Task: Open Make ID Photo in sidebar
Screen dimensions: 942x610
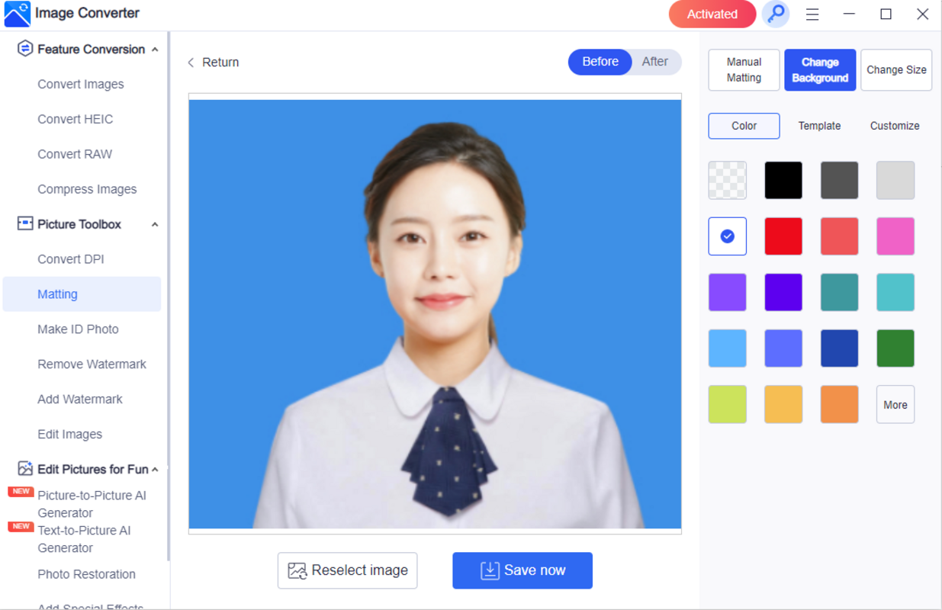Action: click(78, 330)
